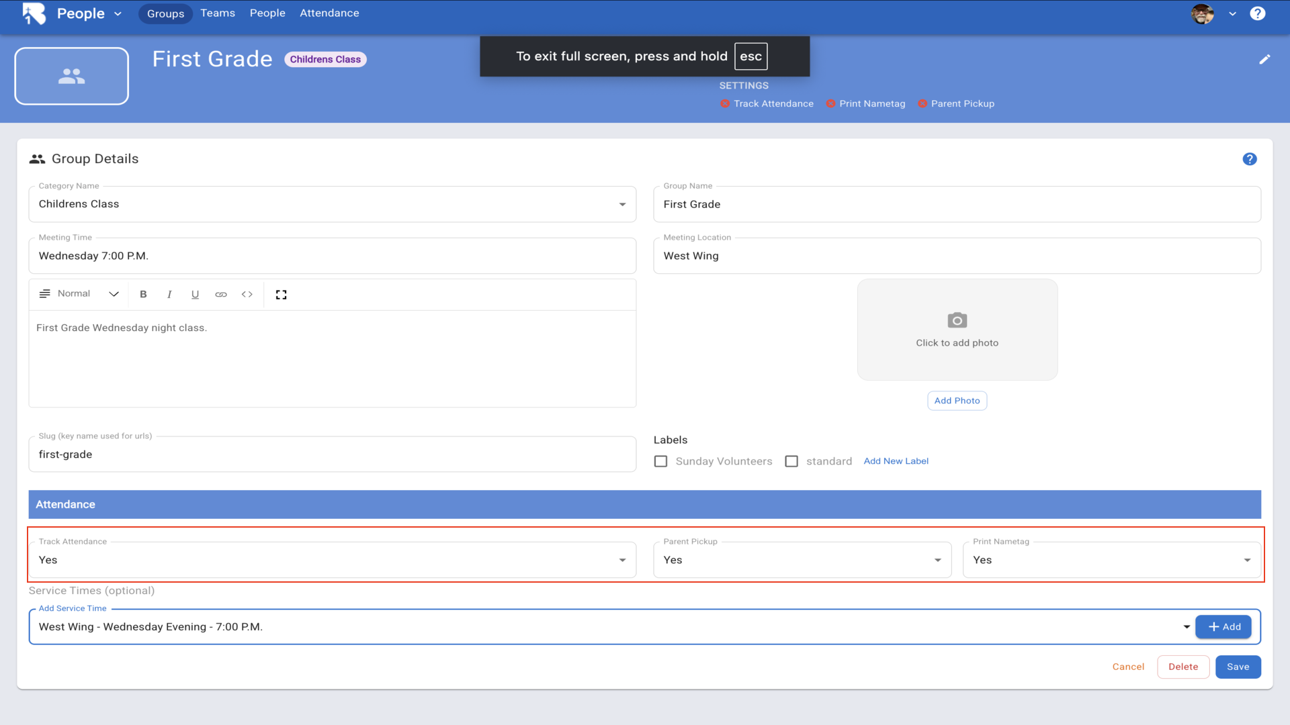Viewport: 1290px width, 725px height.
Task: Click the bold formatting icon
Action: coord(143,294)
